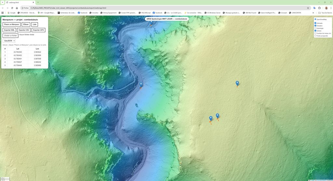Viewport: 333px width, 181px height.
Task: Open the GeoJSON format dropdown
Action: 9,41
